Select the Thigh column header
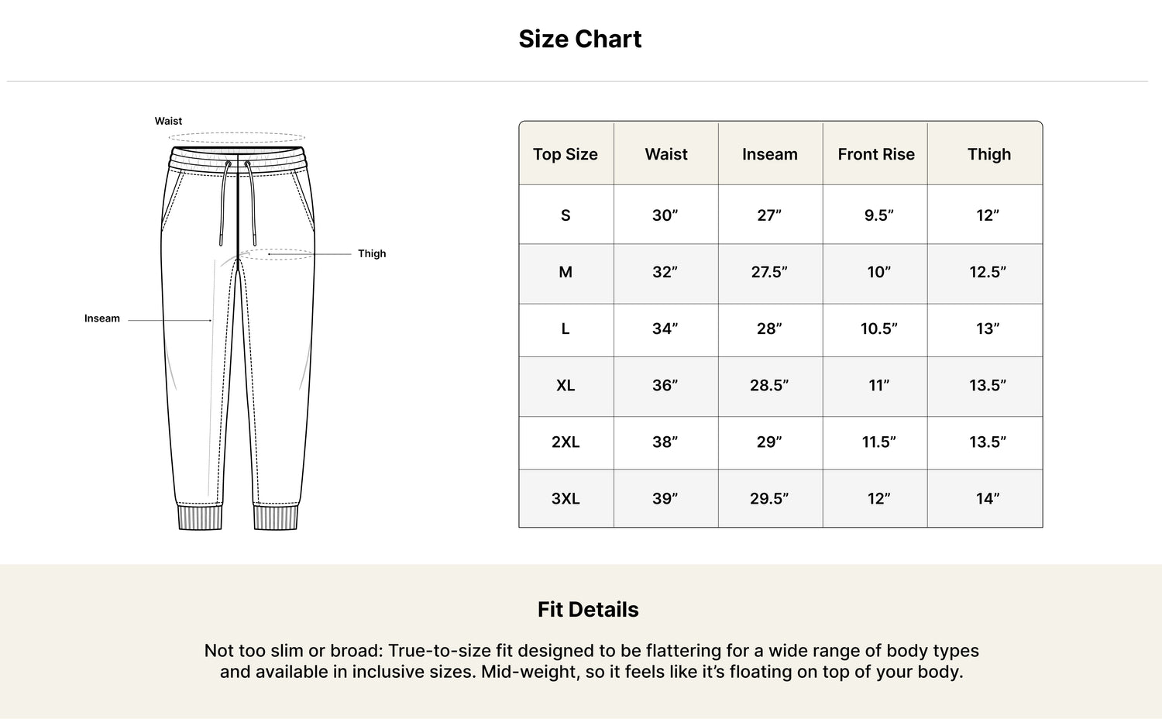Viewport: 1162px width, 719px height. click(x=989, y=154)
